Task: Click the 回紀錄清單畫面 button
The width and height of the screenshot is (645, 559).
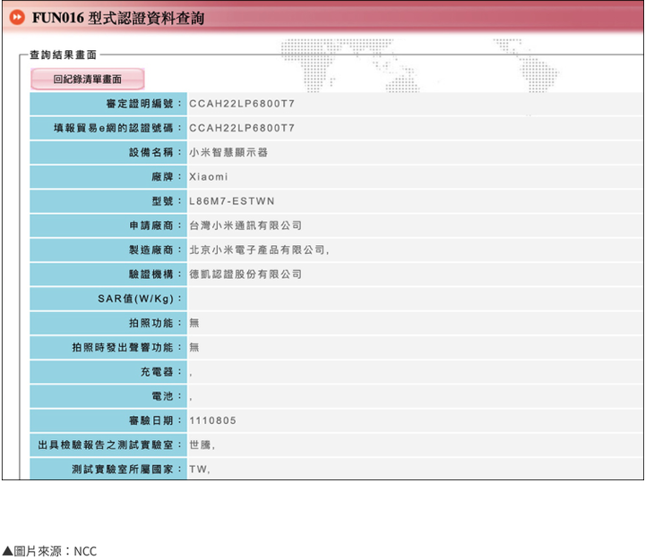Action: point(87,79)
